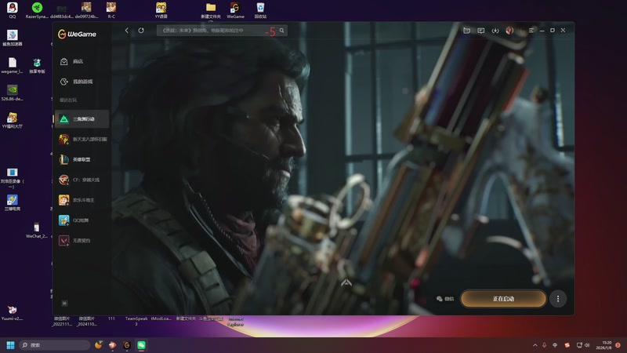Screen dimensions: 627x353
Task: Go back using WeGame's back arrow
Action: [127, 31]
